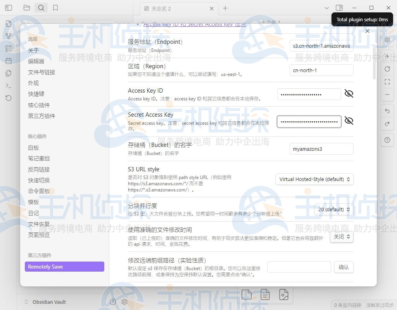Select the terminal icon in left ribbon
The width and height of the screenshot is (397, 310).
tap(9, 86)
